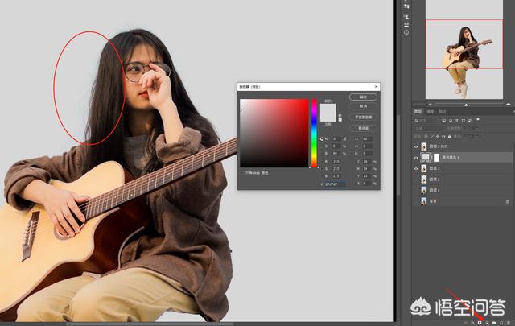Viewport: 515px width, 326px height.
Task: Click the lock-all padlock icon in Layers panel
Action: [449, 137]
